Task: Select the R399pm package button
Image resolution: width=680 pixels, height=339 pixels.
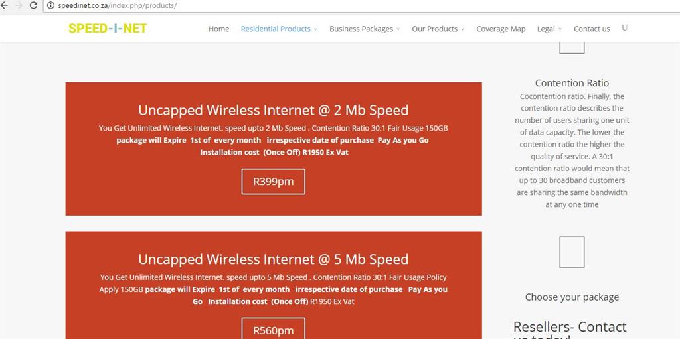Action: coord(273,182)
